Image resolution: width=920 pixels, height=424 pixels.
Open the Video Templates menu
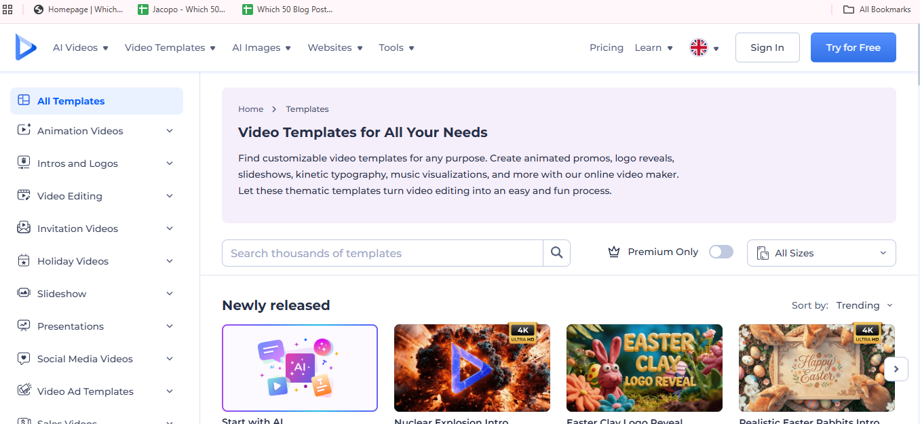pos(170,47)
